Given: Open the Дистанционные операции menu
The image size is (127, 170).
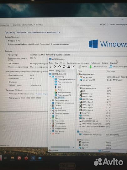Looking at the screenshot, I should tap(78, 63).
